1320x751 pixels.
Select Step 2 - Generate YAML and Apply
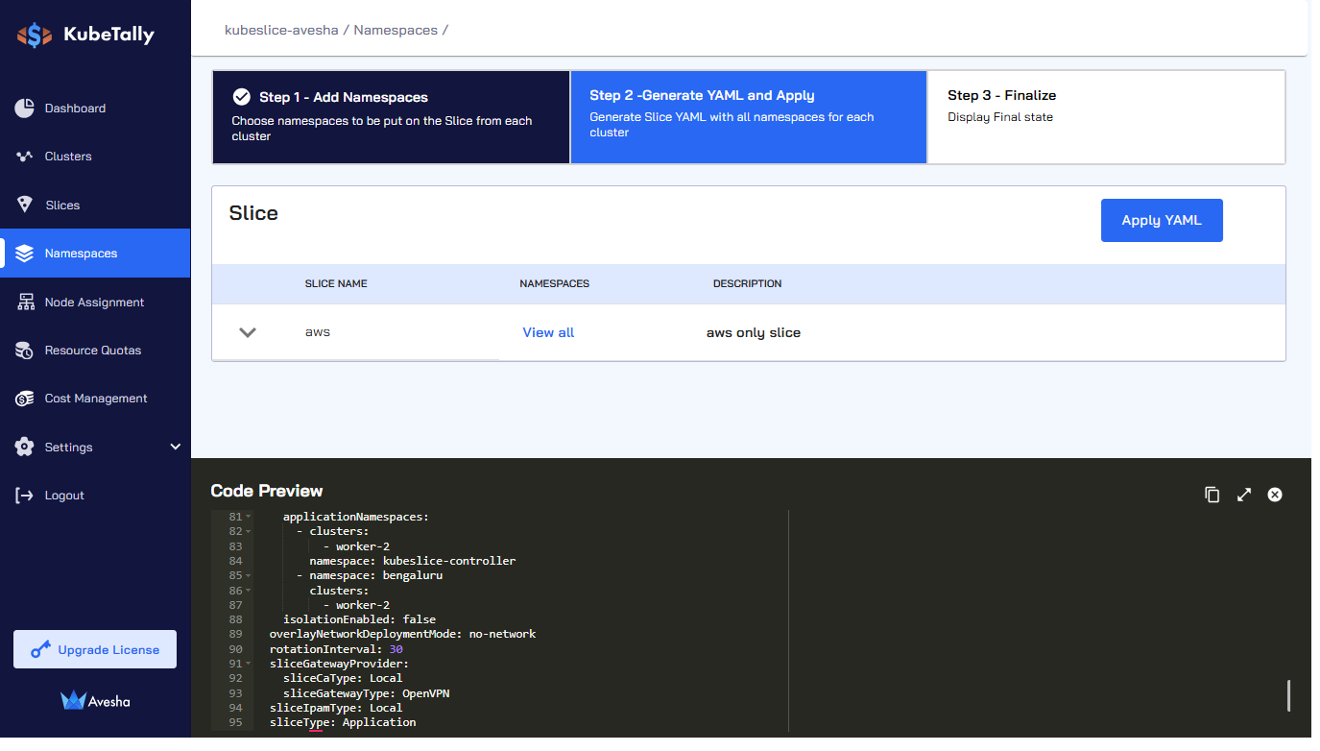749,117
